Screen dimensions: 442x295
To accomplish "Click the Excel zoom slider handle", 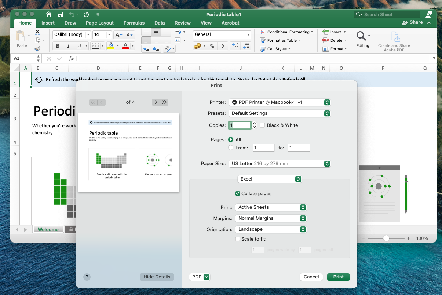I will tap(386, 238).
